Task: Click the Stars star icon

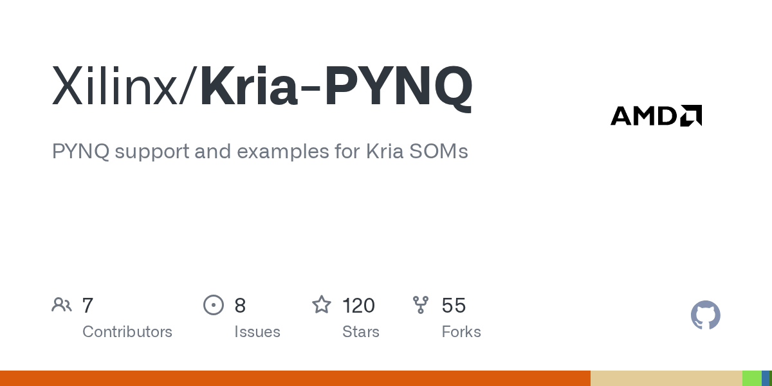Action: click(322, 305)
